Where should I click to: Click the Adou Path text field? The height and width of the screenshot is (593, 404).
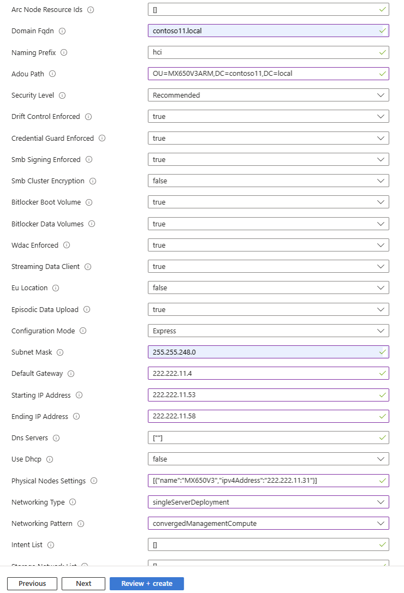(268, 74)
